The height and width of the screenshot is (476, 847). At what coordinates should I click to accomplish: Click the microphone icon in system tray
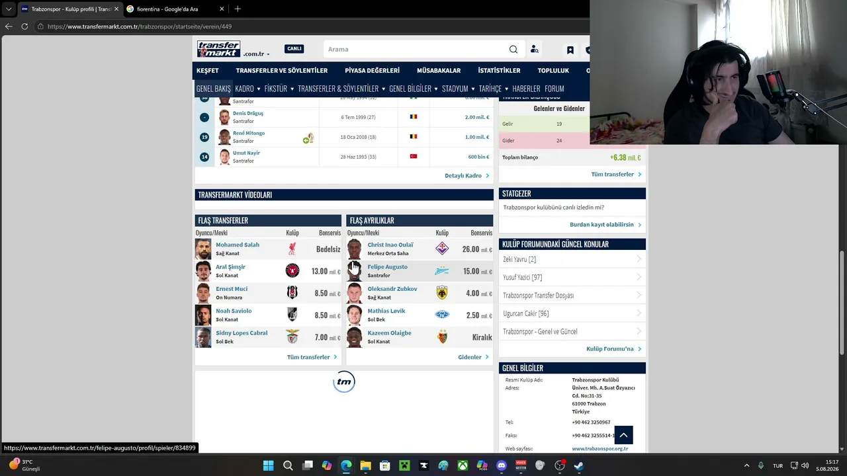coord(761,465)
